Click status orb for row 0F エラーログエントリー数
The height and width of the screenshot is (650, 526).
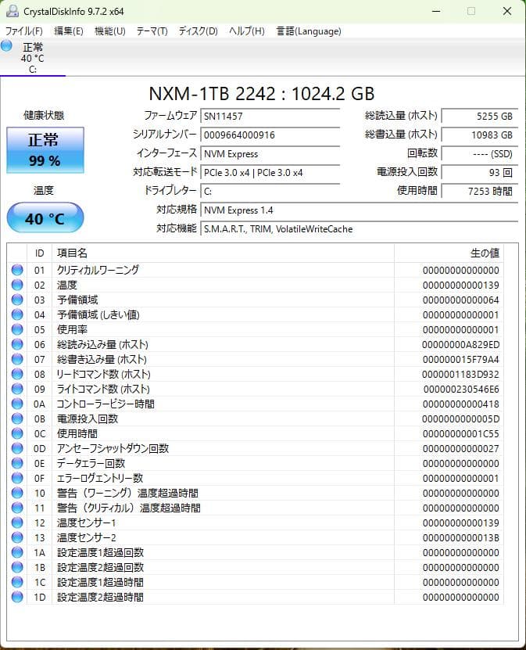click(x=17, y=478)
